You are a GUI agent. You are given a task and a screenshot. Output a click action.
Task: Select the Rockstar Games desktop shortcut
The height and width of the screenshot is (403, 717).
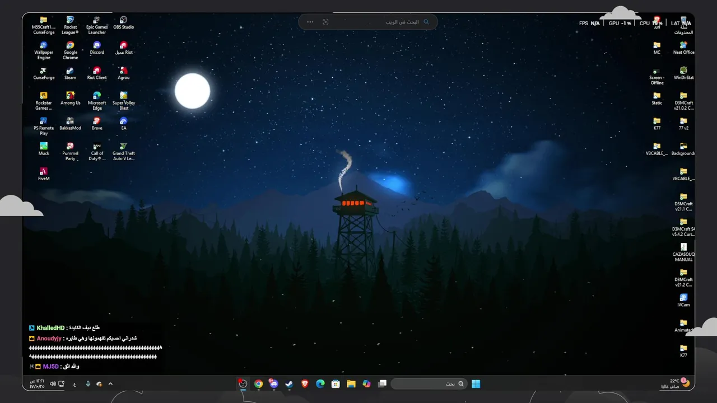44,101
